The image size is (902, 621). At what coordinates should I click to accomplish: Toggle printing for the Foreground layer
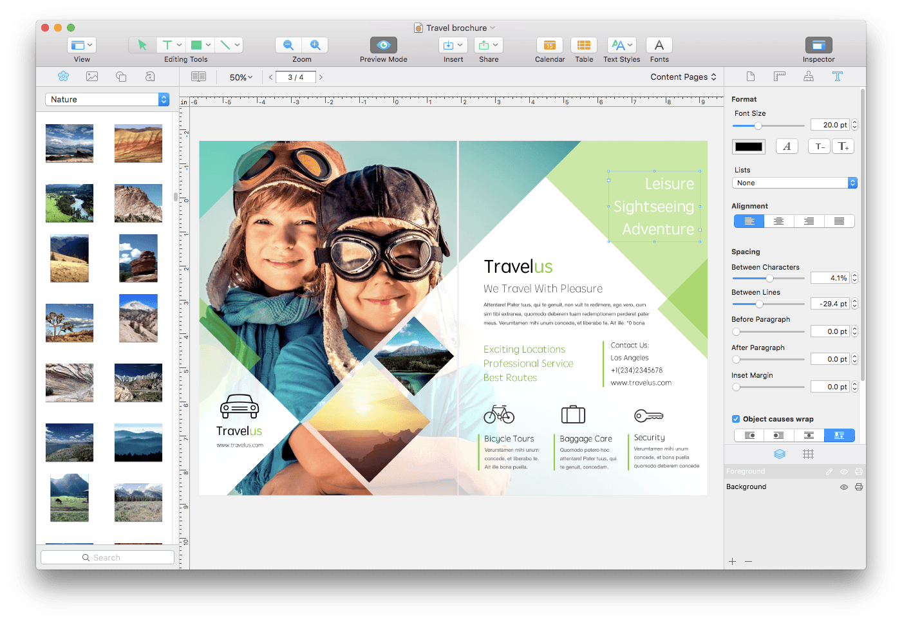(x=859, y=471)
